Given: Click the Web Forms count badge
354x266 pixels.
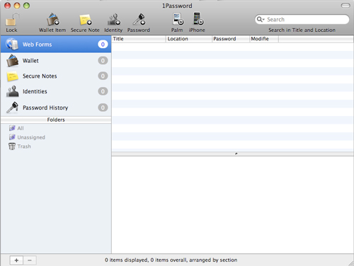Looking at the screenshot, I should [103, 45].
